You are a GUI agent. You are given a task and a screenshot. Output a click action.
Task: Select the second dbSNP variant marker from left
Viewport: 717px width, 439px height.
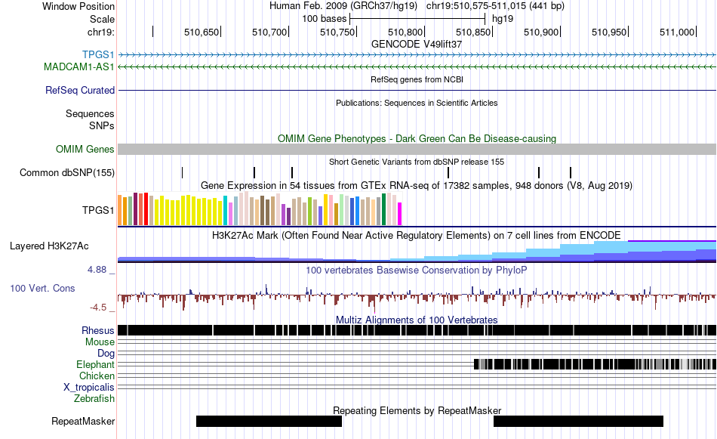[254, 172]
